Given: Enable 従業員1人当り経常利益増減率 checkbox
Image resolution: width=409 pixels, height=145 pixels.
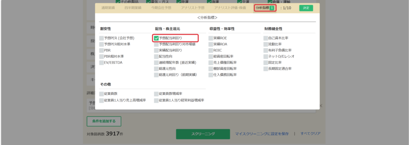Looking at the screenshot, I should point(156,100).
